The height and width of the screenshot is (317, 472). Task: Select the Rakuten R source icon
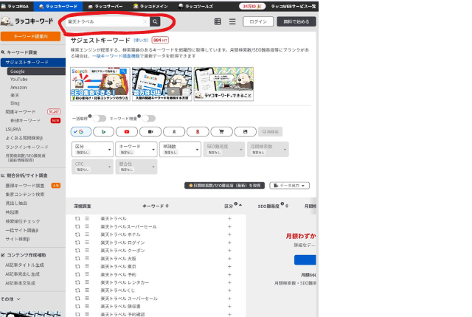198,131
